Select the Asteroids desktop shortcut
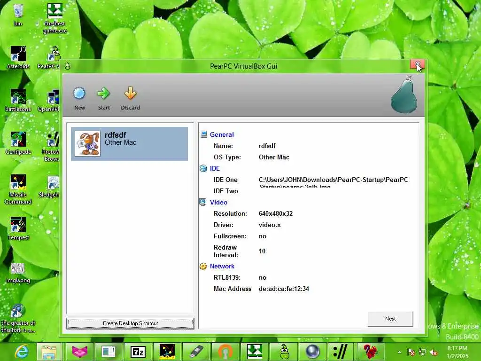This screenshot has width=481, height=361. (18, 58)
